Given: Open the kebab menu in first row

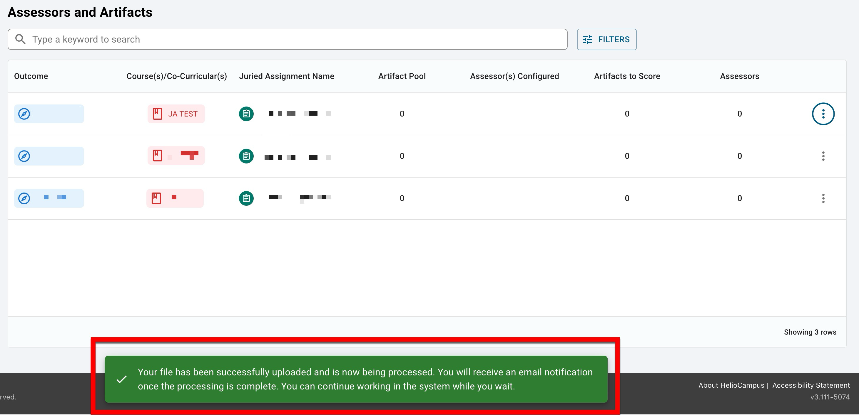Looking at the screenshot, I should [x=823, y=114].
